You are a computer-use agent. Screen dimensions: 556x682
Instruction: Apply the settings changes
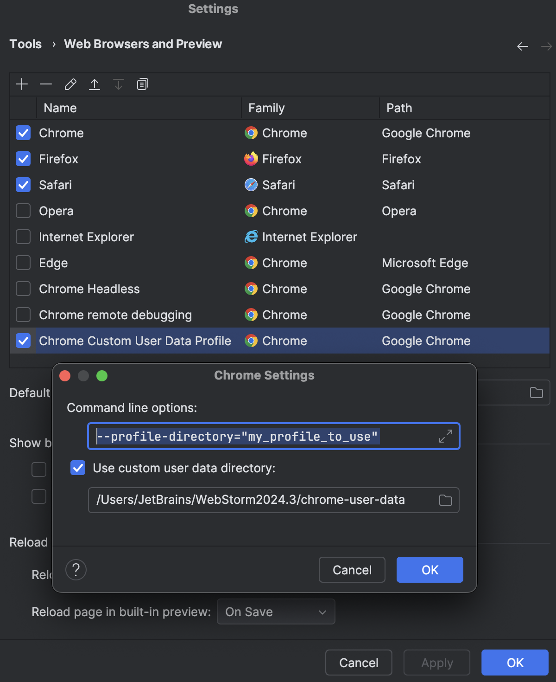tap(436, 663)
